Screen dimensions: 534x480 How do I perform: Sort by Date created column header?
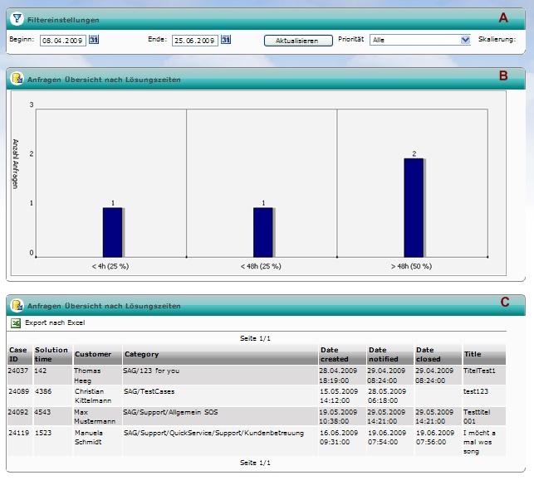click(x=335, y=355)
